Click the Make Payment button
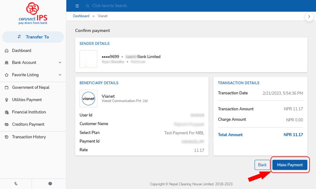The height and width of the screenshot is (189, 316). click(x=290, y=165)
